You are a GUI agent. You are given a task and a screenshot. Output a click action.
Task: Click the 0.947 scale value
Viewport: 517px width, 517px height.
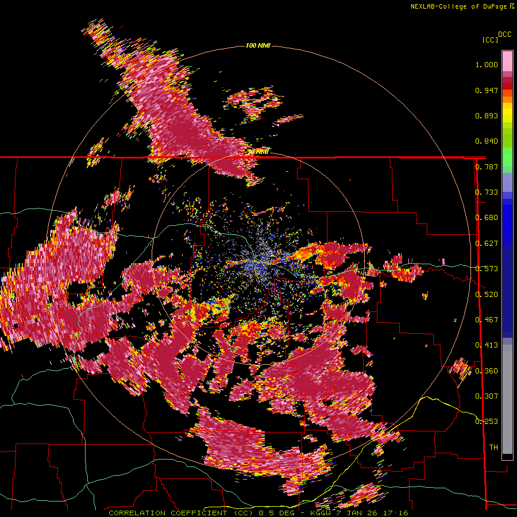pyautogui.click(x=487, y=90)
